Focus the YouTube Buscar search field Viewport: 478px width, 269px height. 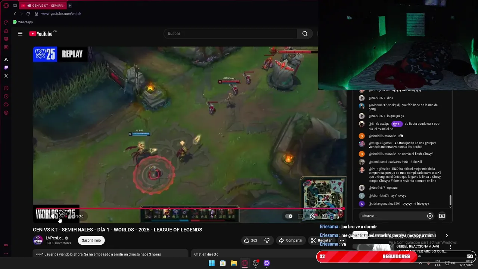(230, 34)
